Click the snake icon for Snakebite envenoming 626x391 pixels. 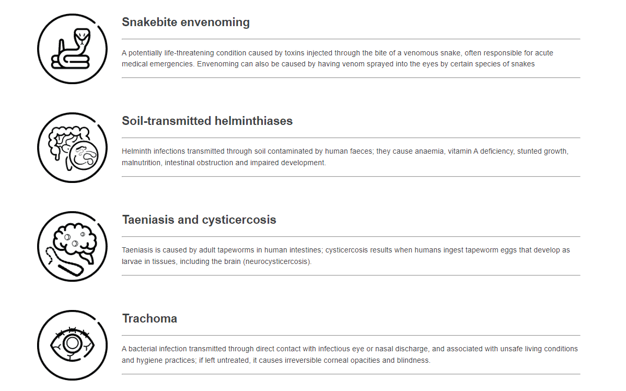pyautogui.click(x=72, y=49)
